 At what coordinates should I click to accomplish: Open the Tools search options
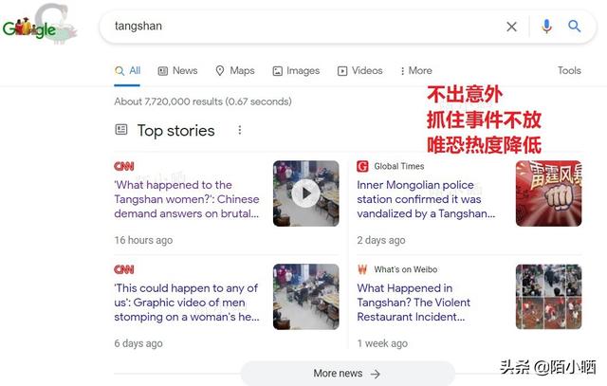coord(569,70)
